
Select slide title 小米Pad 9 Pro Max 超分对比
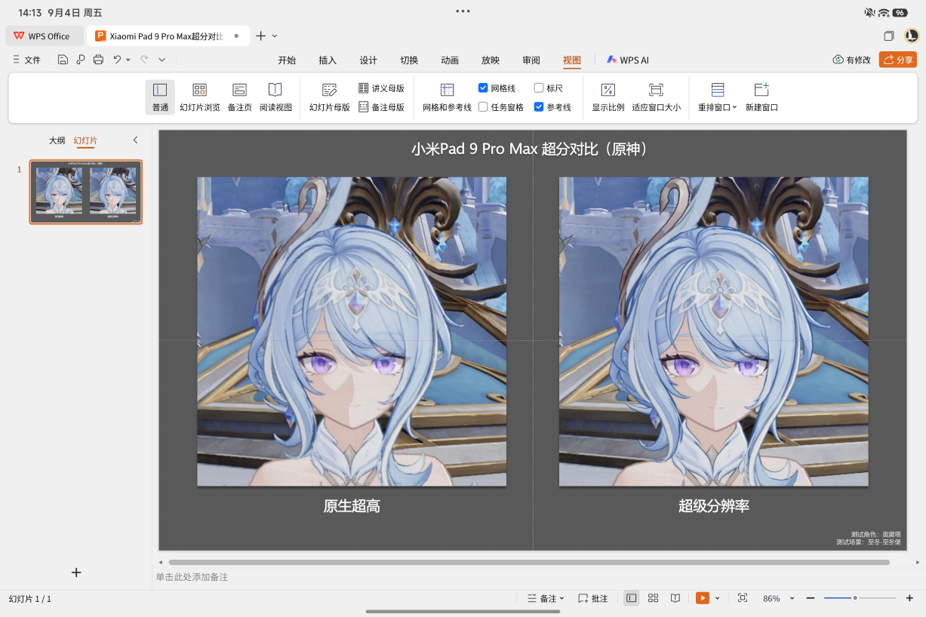(x=531, y=149)
